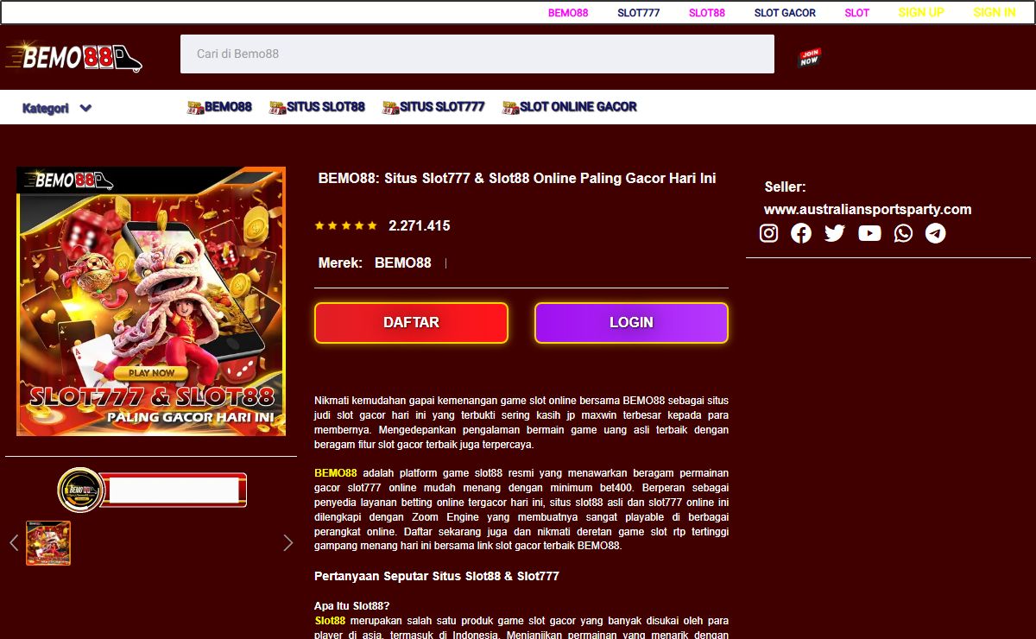Open the Facebook seller page icon
Viewport: 1036px width, 639px height.
point(801,233)
